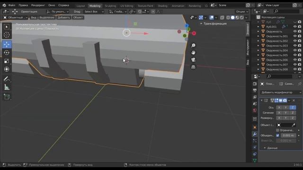Screen dimensions: 303x170
Task: Open the Particles properties tab icon
Action: pyautogui.click(x=255, y=141)
